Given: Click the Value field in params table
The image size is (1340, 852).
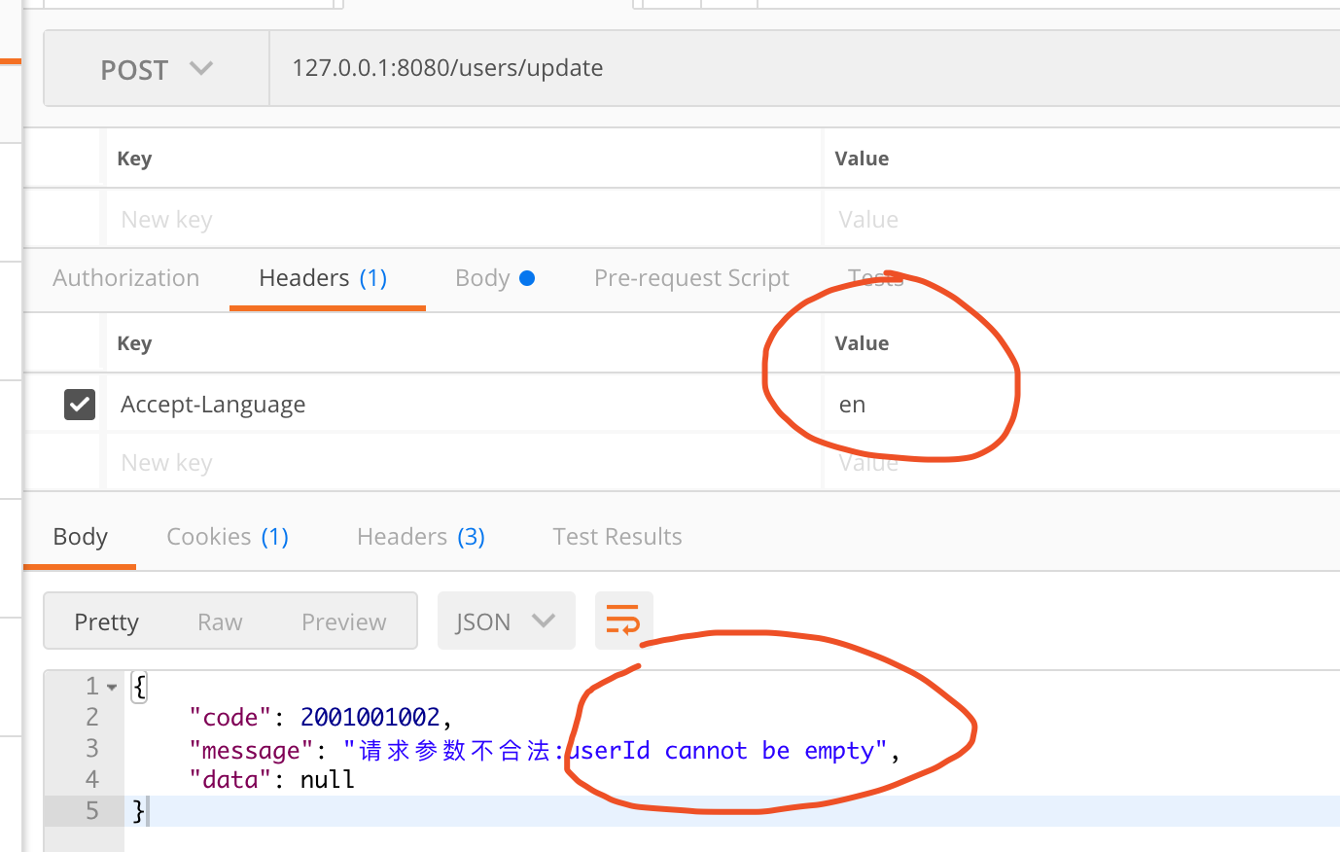Looking at the screenshot, I should pos(1082,220).
